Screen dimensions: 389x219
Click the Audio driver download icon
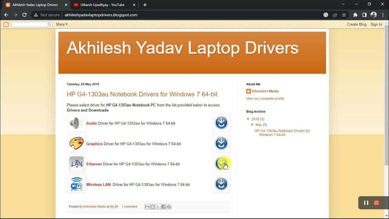point(221,123)
